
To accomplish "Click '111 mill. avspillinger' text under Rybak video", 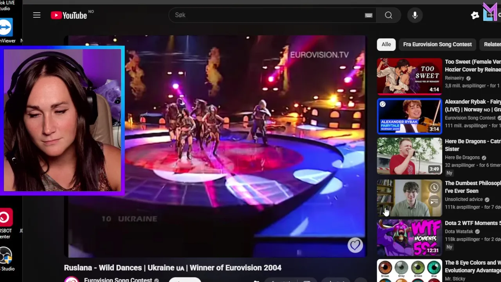I will [467, 126].
